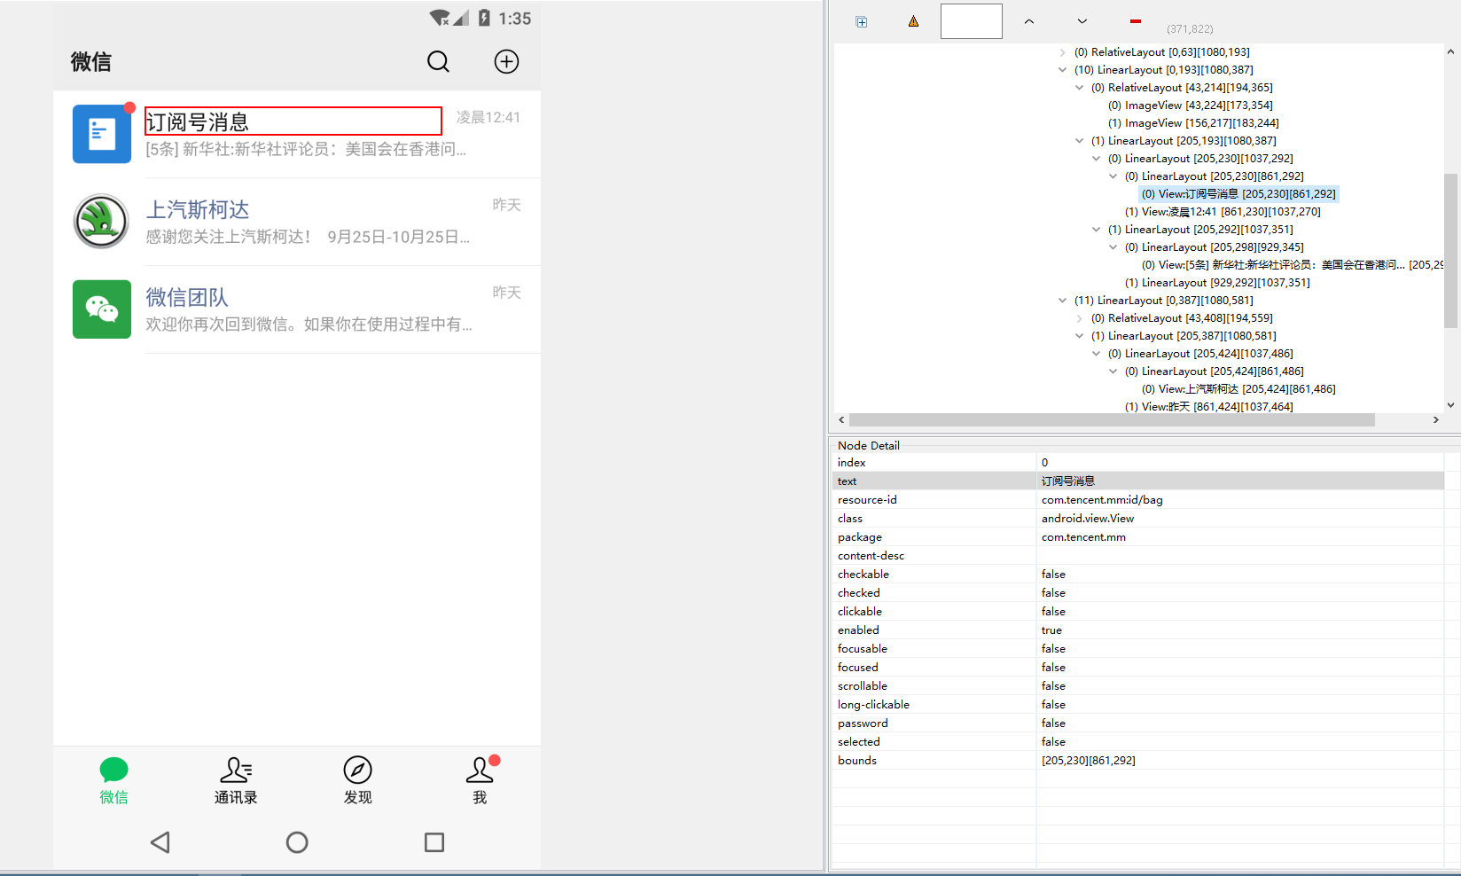Toggle the NAF nodes warning icon
This screenshot has height=876, width=1461.
point(913,21)
